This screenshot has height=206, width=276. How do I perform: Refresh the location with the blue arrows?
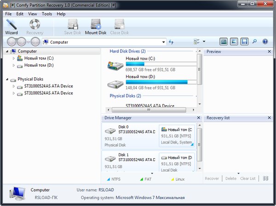[171, 42]
